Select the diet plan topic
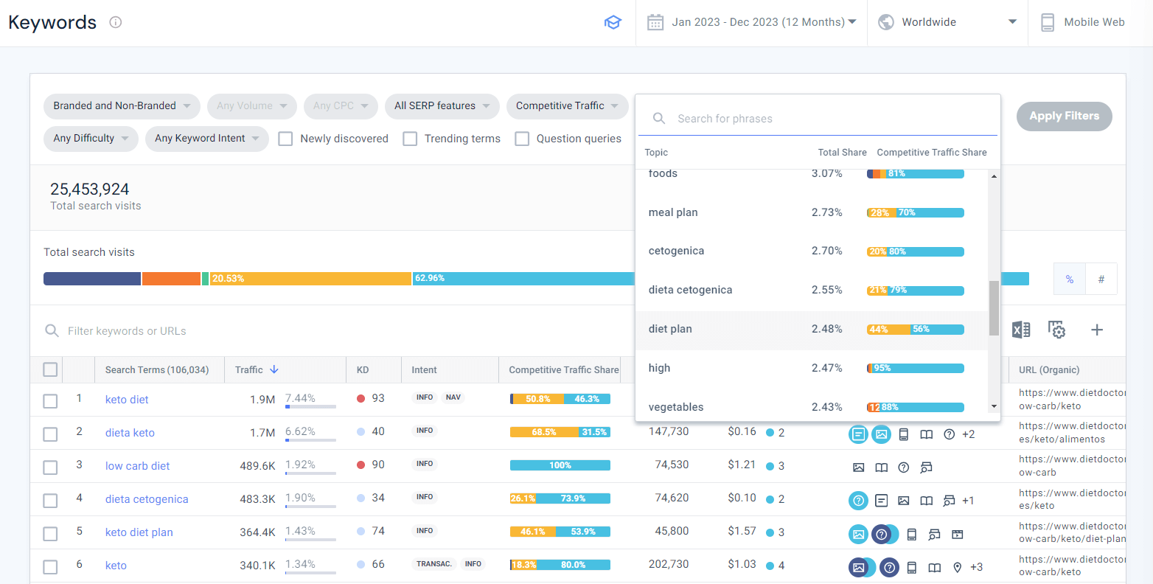 (812, 330)
